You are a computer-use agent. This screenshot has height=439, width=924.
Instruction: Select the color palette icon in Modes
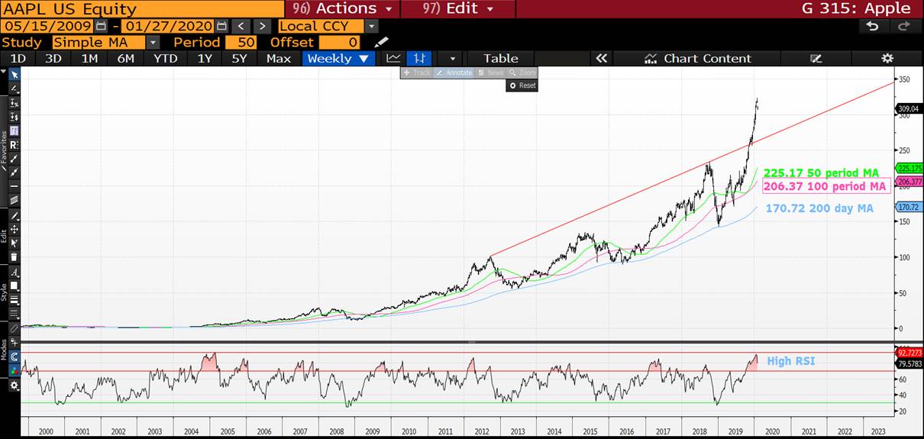[x=14, y=371]
